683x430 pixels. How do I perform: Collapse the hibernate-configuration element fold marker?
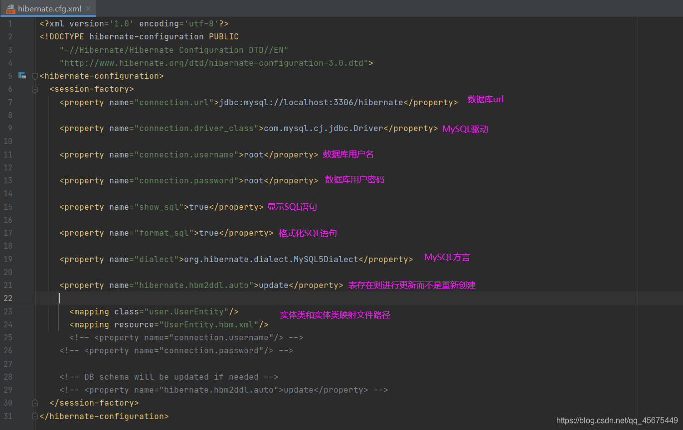35,76
